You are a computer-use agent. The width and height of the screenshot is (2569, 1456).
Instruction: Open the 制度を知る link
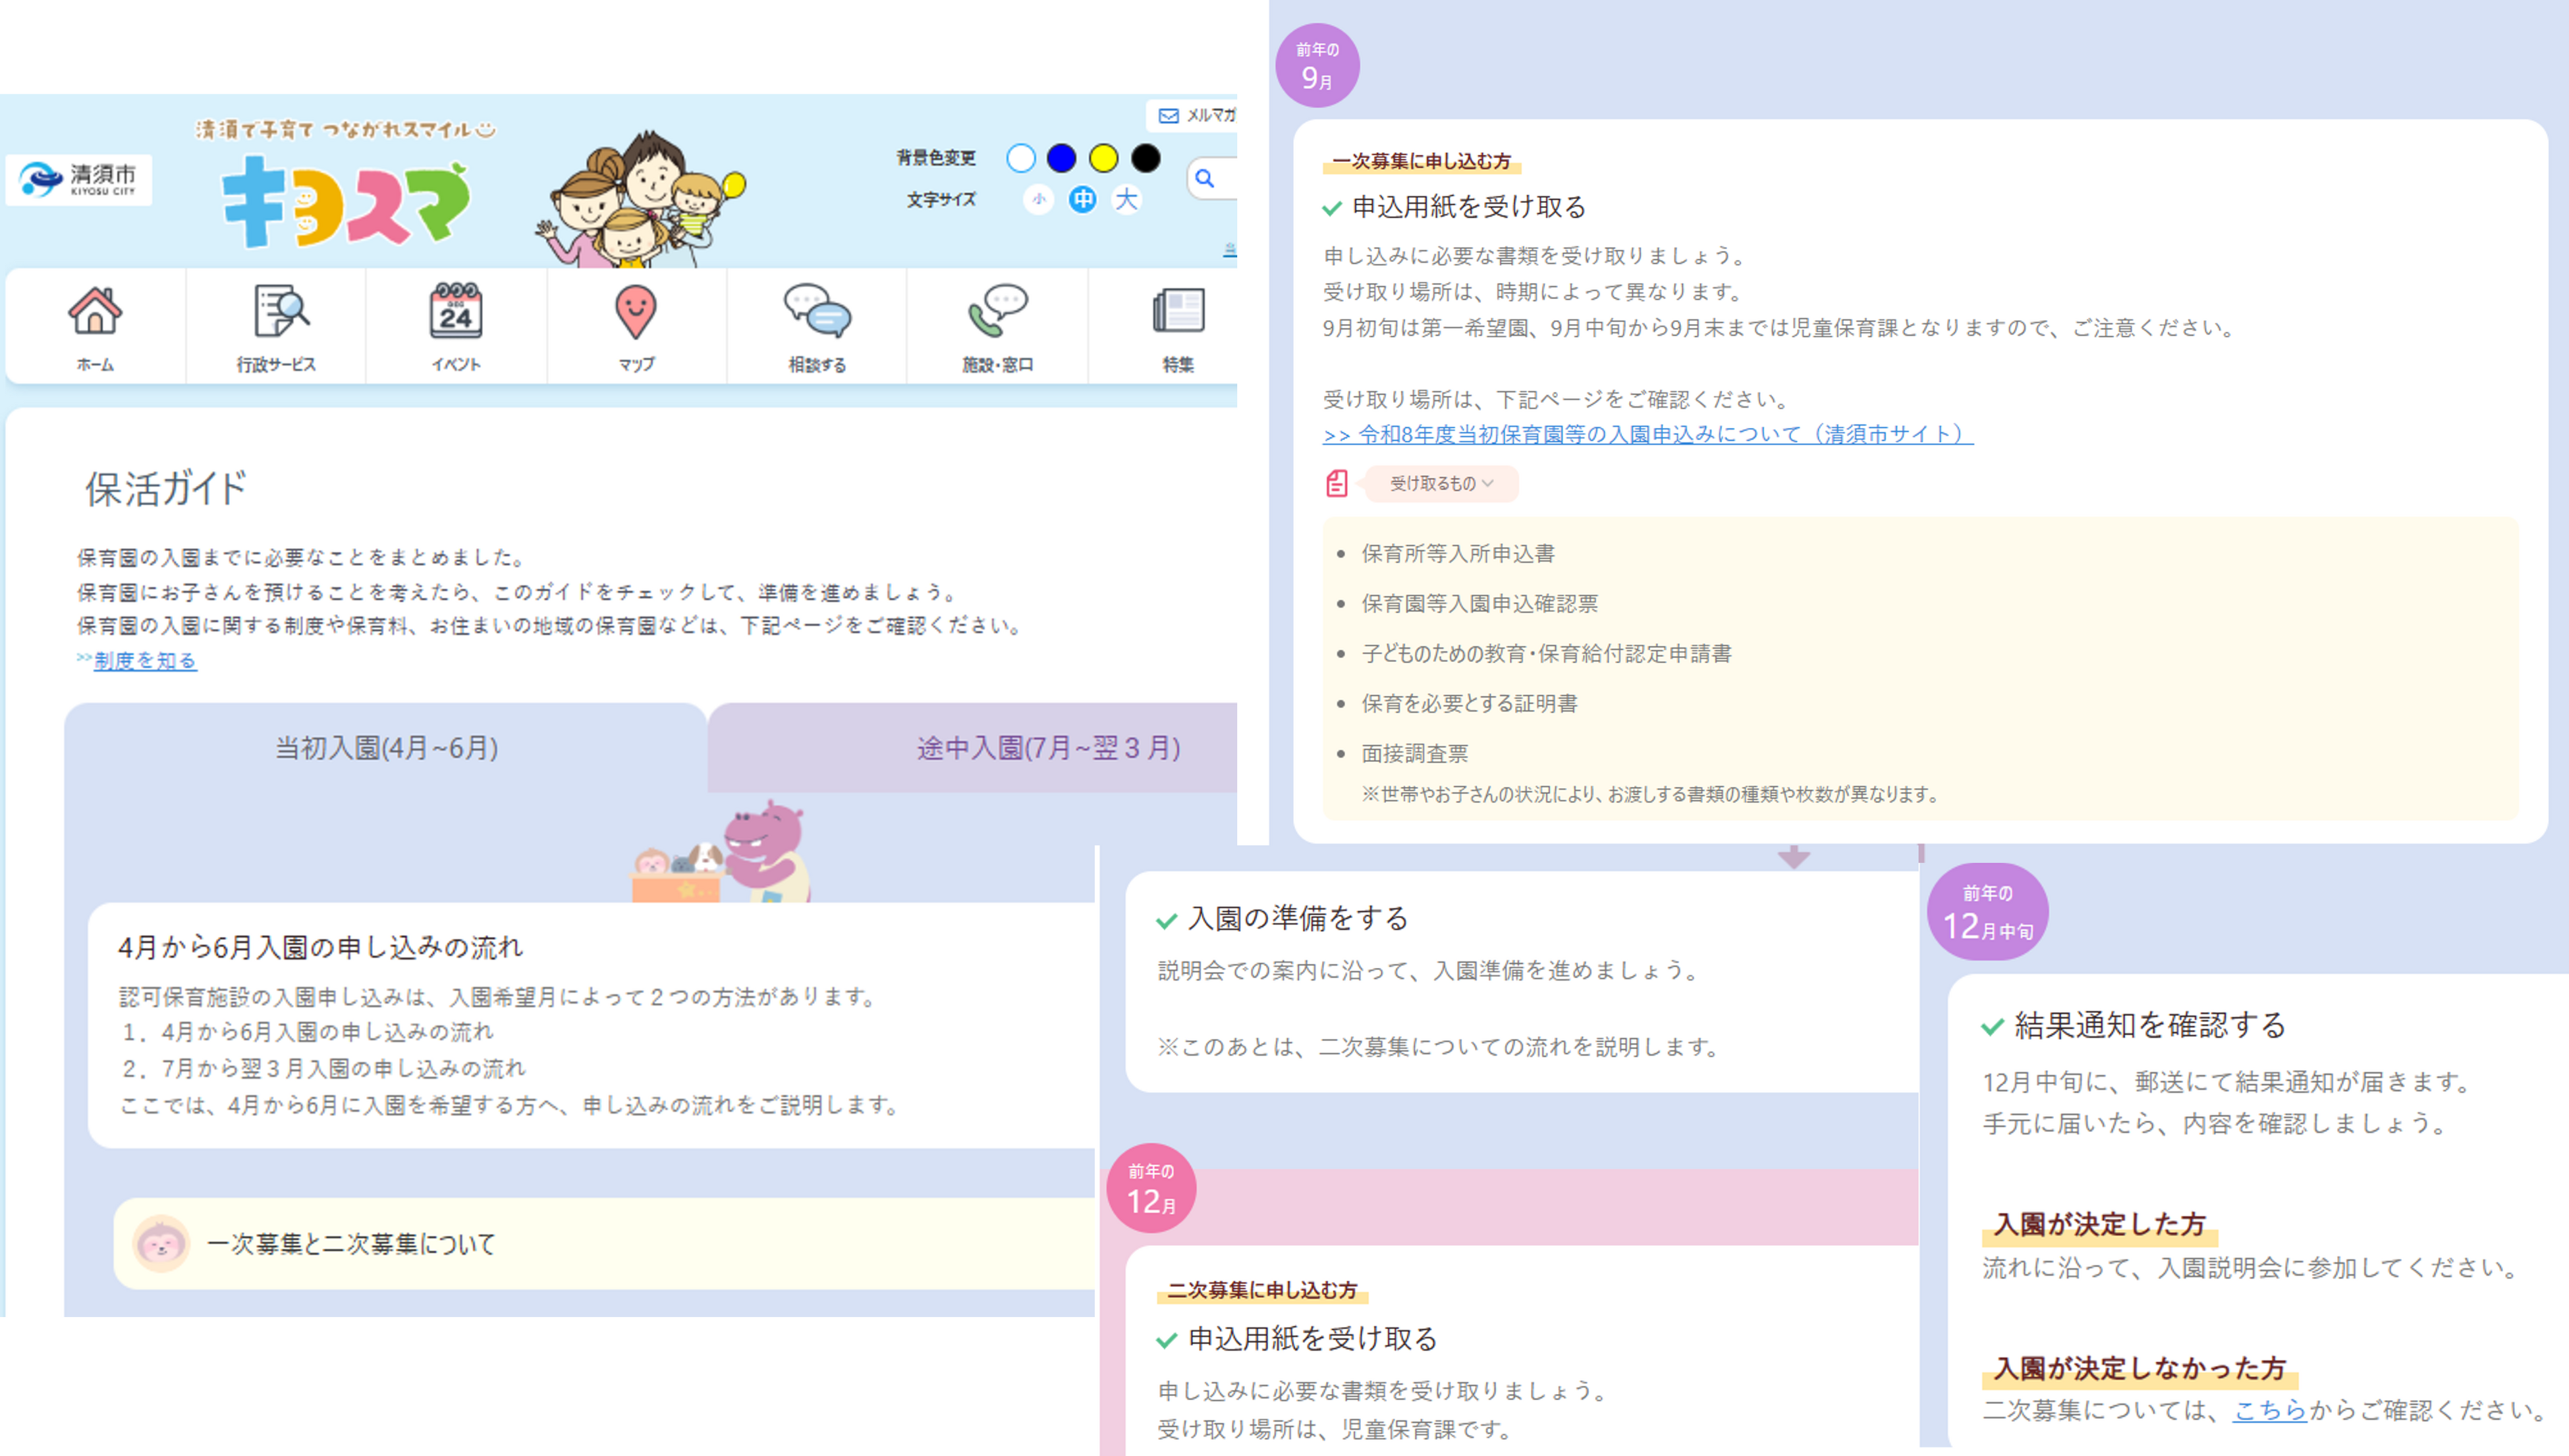(145, 661)
